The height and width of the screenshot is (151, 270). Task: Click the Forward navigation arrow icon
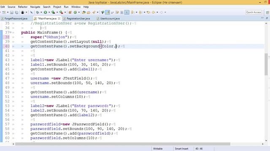161,12
